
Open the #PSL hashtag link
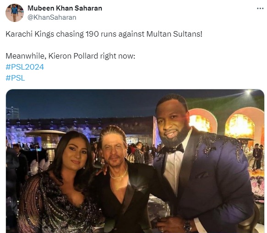[x=15, y=78]
